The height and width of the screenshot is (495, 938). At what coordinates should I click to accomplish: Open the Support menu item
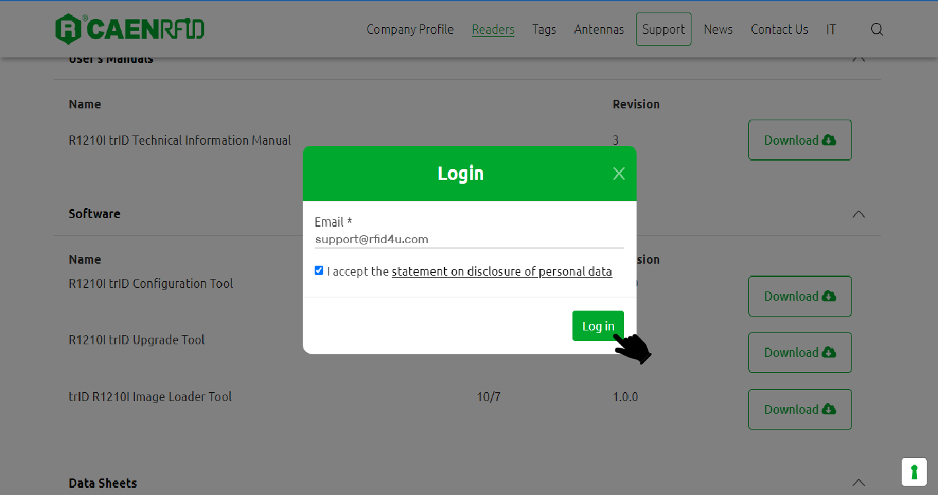(663, 30)
